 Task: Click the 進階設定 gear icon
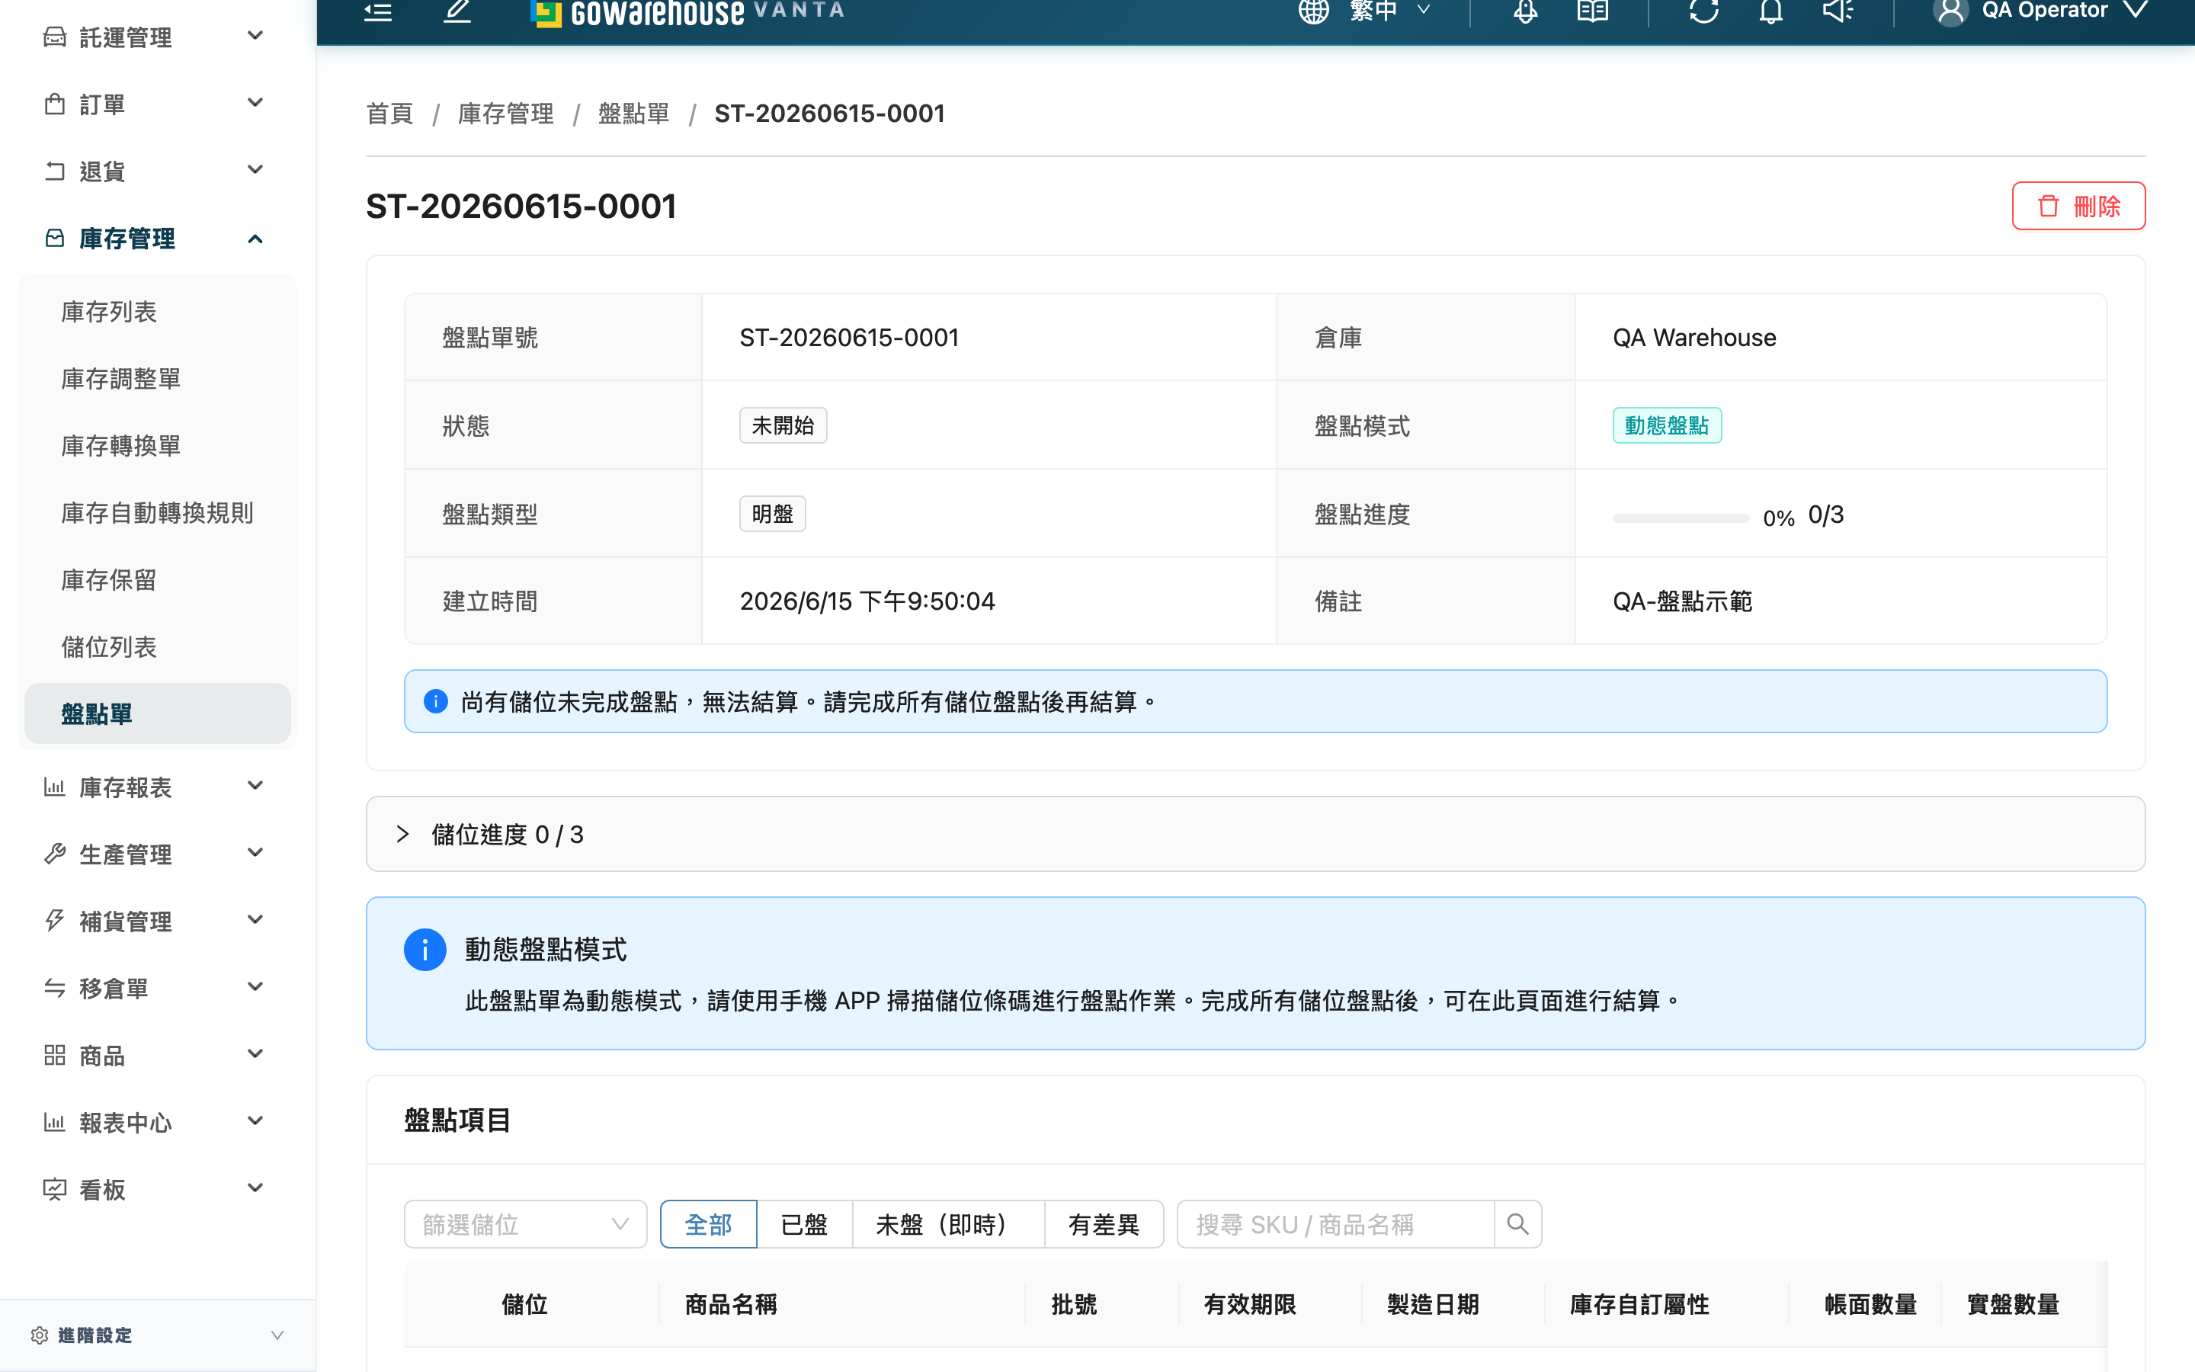(x=39, y=1335)
